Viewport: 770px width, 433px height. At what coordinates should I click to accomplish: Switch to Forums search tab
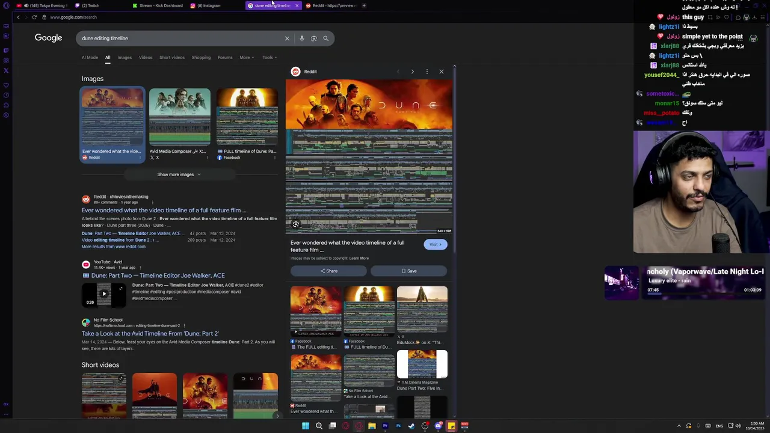pyautogui.click(x=225, y=58)
